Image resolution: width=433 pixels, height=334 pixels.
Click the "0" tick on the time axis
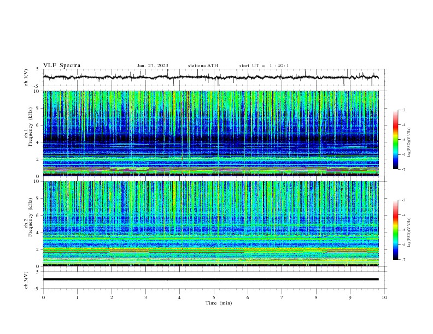coord(43,297)
